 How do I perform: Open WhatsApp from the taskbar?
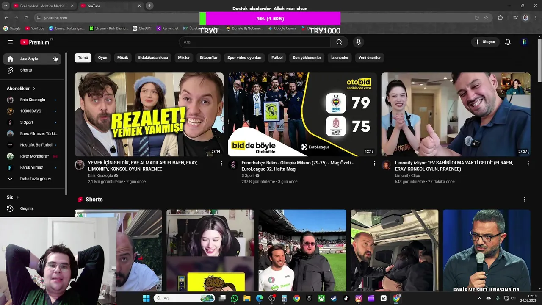235,298
